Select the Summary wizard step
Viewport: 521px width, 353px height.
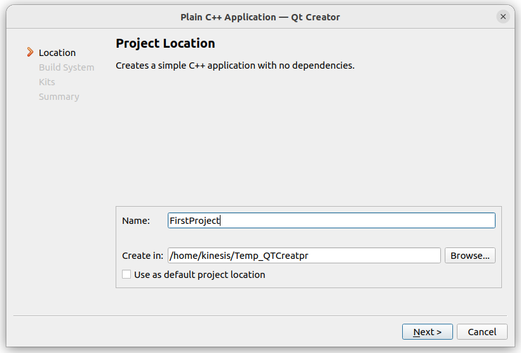coord(59,97)
